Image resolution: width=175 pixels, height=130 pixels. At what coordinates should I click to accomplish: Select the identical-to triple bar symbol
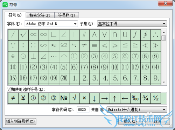[x=94, y=46]
